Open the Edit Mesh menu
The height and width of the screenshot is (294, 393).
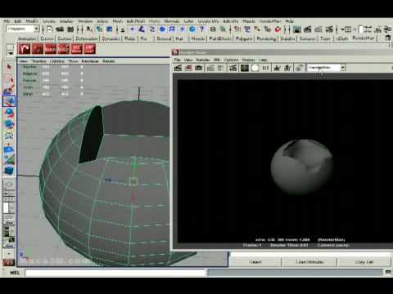pyautogui.click(x=136, y=21)
